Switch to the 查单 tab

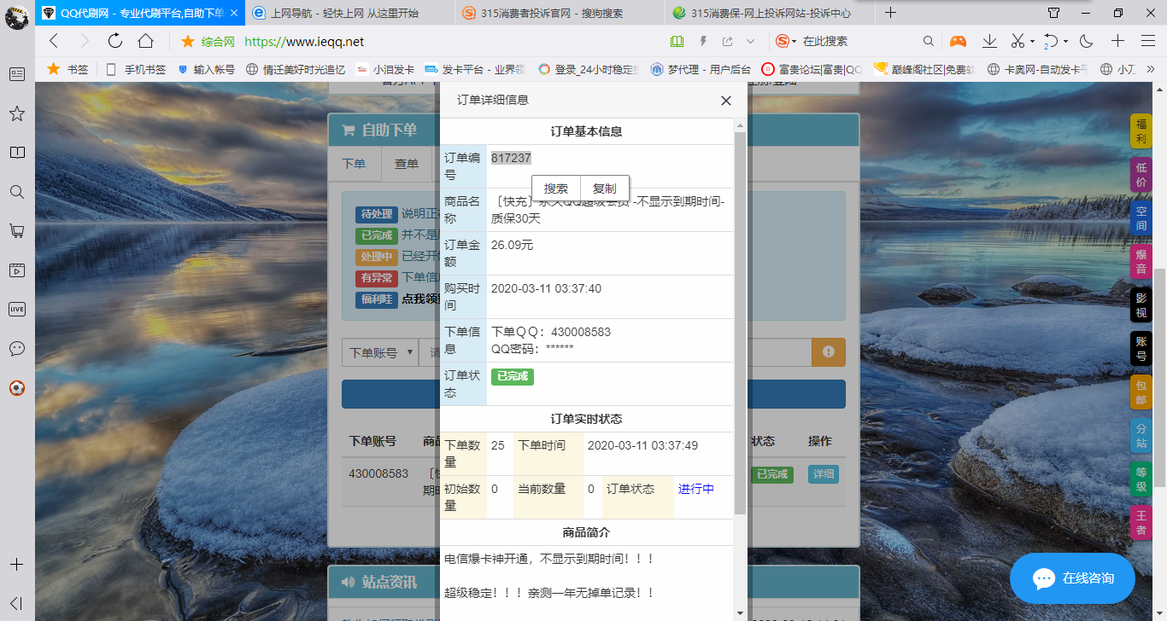[407, 164]
